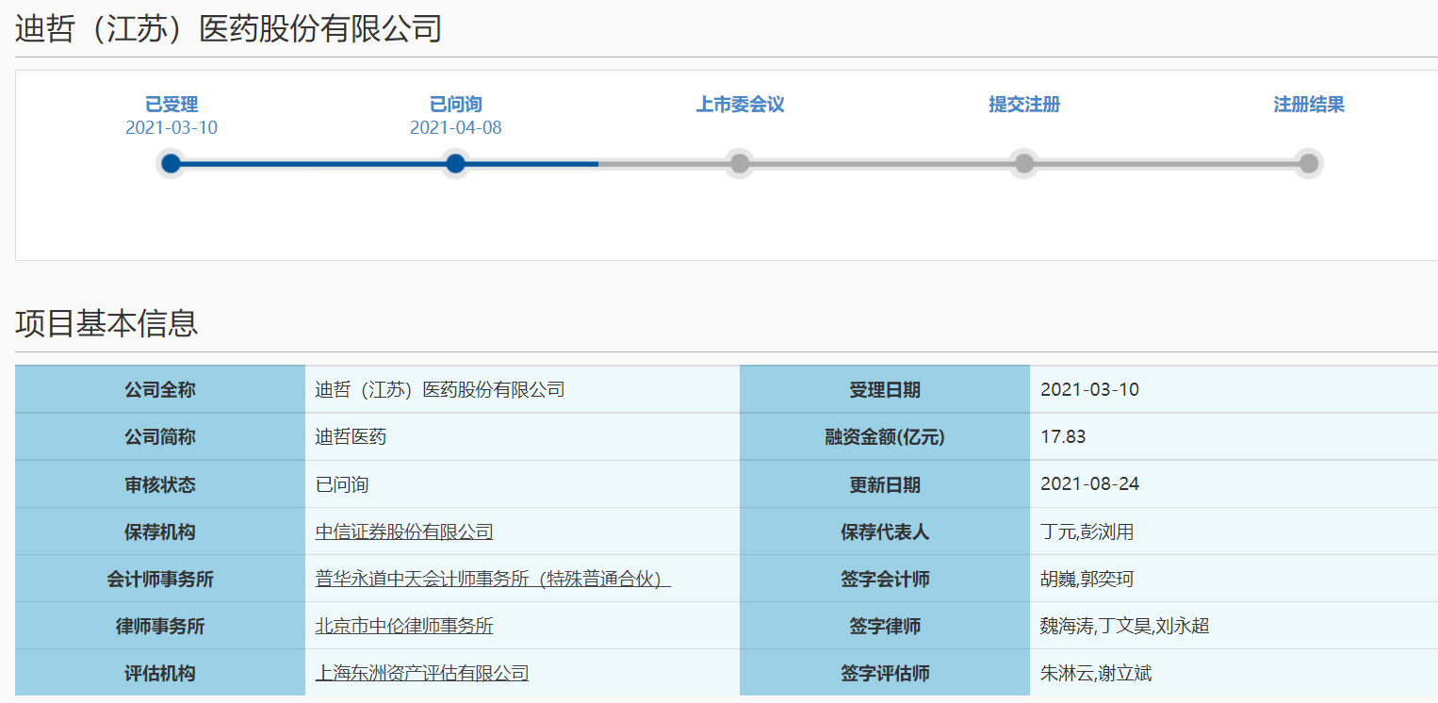Click the 保荐机构 header cell

[160, 531]
